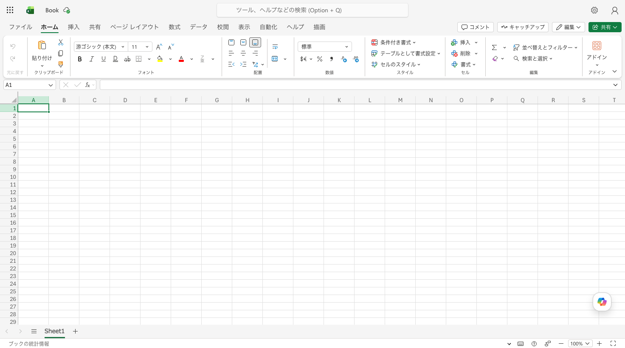
Task: Click the Clear eraser icon
Action: point(495,58)
